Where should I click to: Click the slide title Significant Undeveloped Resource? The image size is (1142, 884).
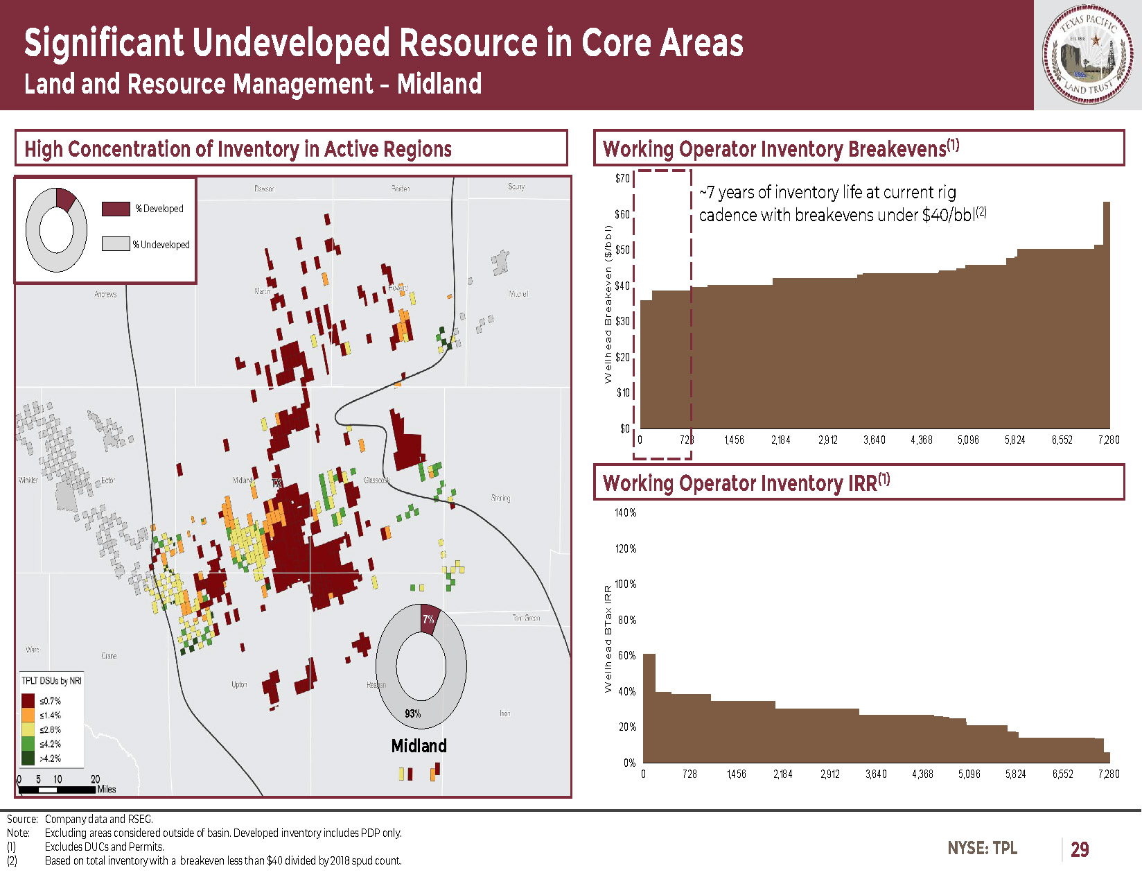point(383,43)
